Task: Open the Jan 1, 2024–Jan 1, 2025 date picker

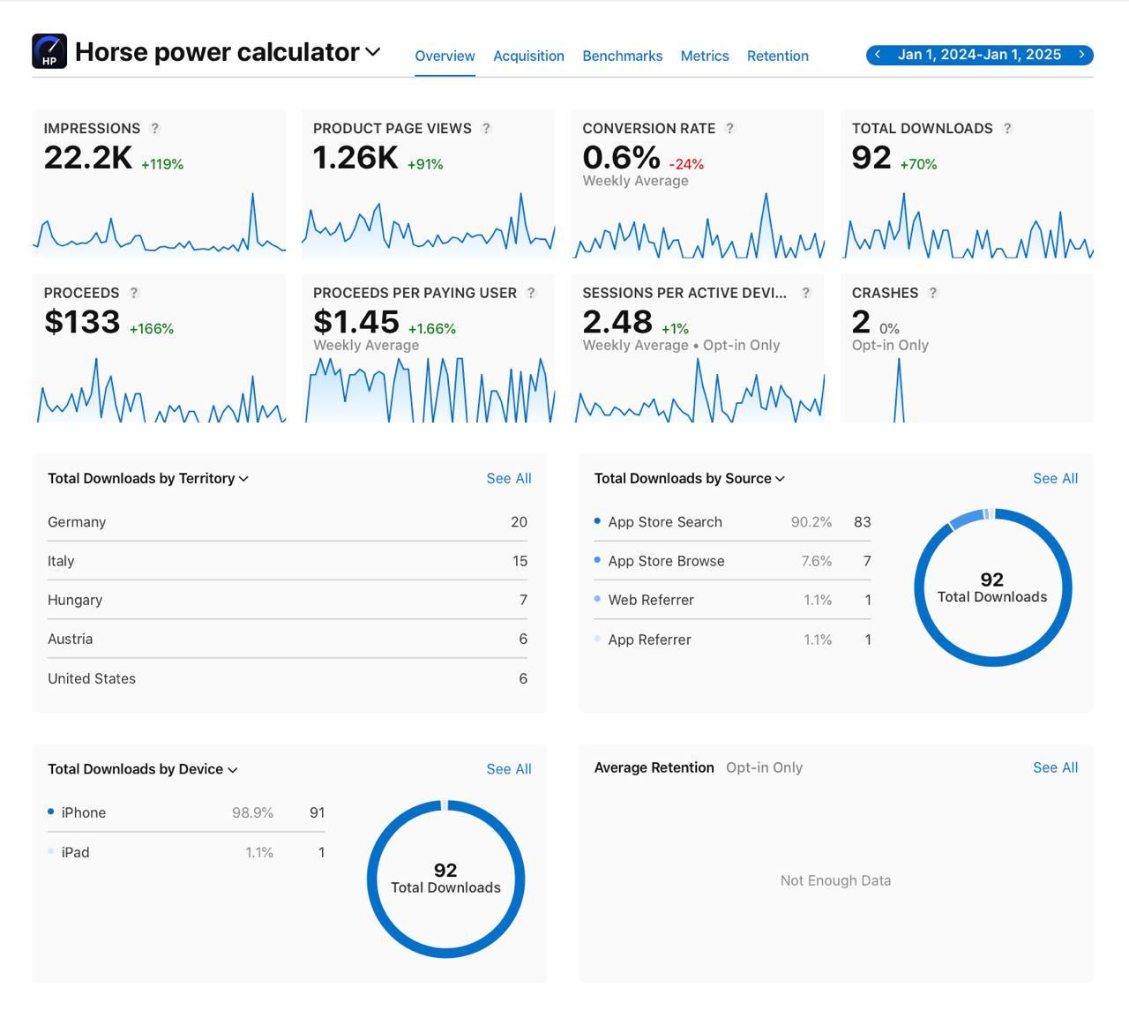Action: click(979, 55)
